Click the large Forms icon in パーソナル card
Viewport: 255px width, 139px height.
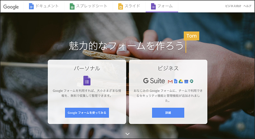coord(87,81)
